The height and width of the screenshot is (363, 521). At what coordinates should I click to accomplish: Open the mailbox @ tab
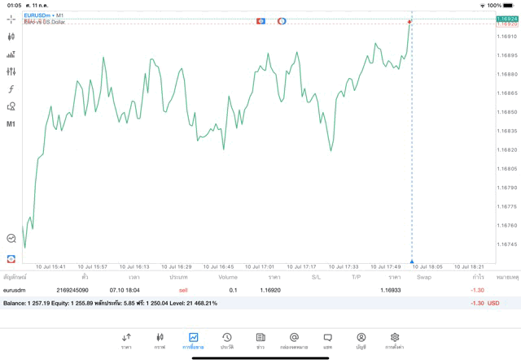(x=294, y=340)
